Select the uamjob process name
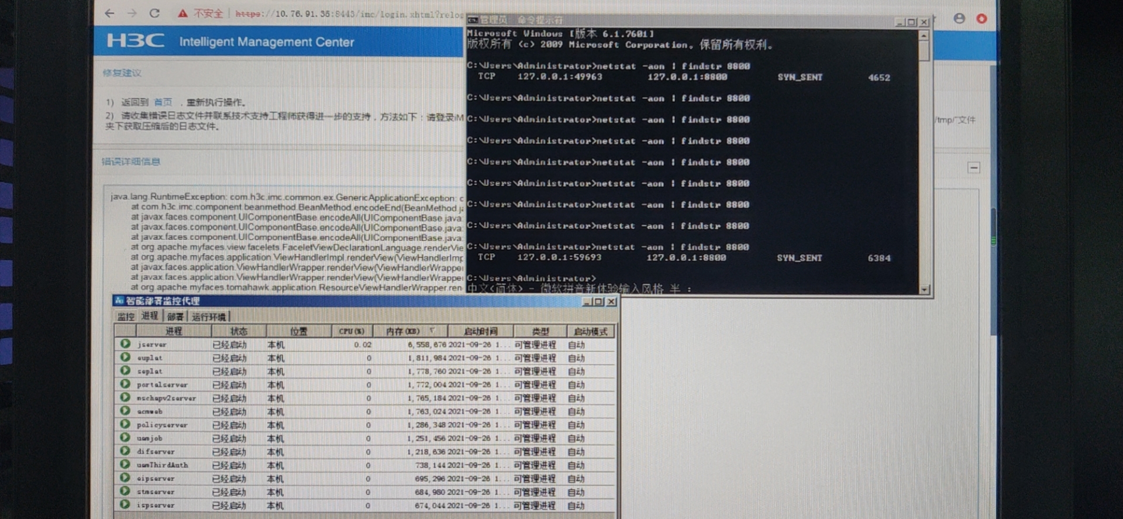 pyautogui.click(x=150, y=438)
